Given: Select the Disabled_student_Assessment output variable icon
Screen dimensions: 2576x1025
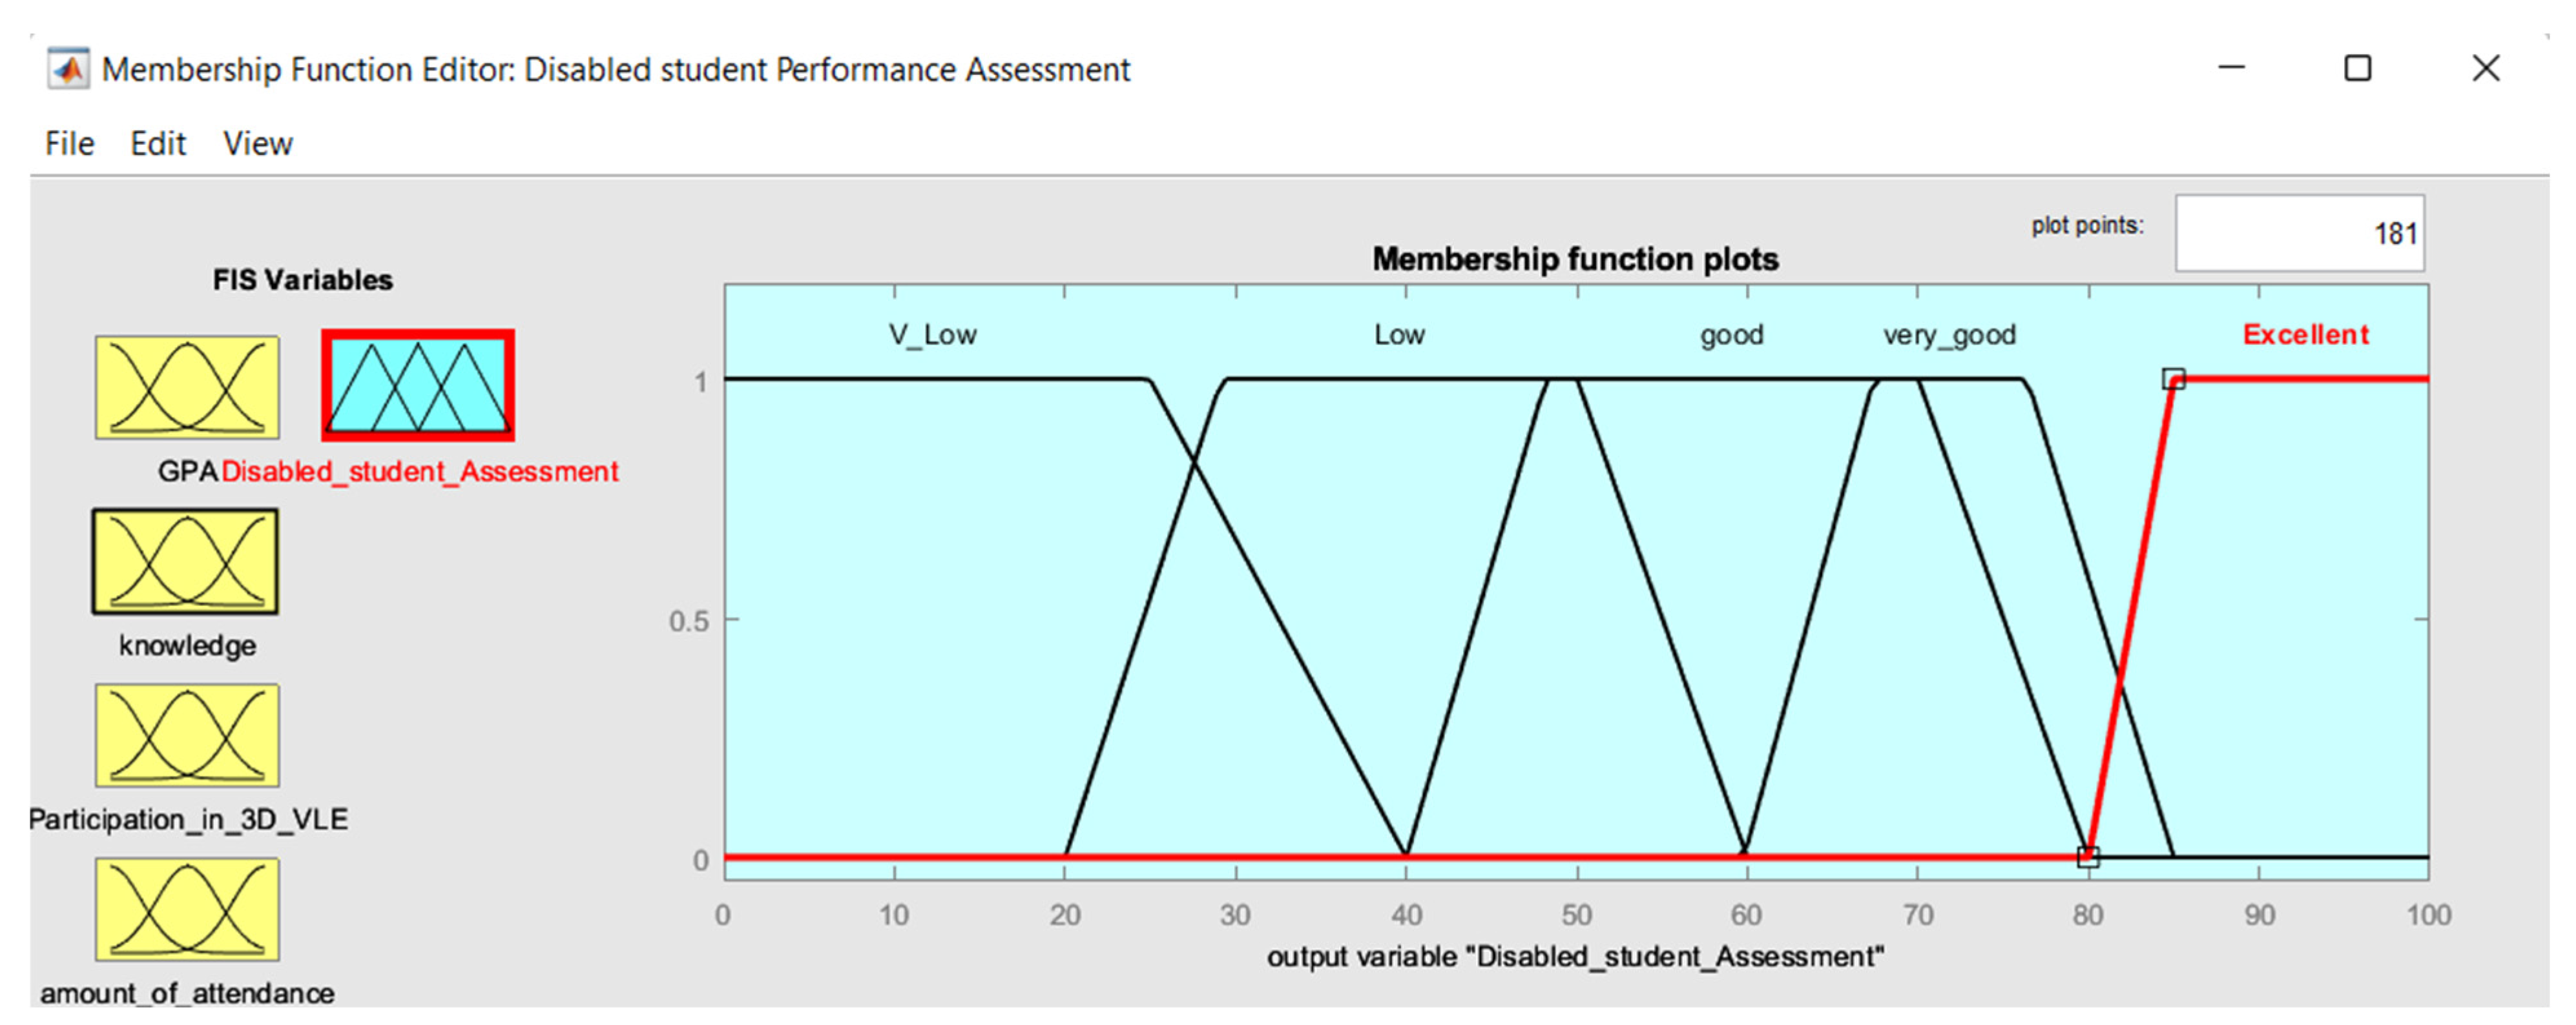Looking at the screenshot, I should (418, 385).
